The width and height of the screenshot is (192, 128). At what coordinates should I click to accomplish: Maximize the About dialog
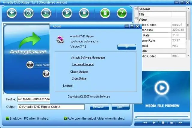tap(132, 26)
